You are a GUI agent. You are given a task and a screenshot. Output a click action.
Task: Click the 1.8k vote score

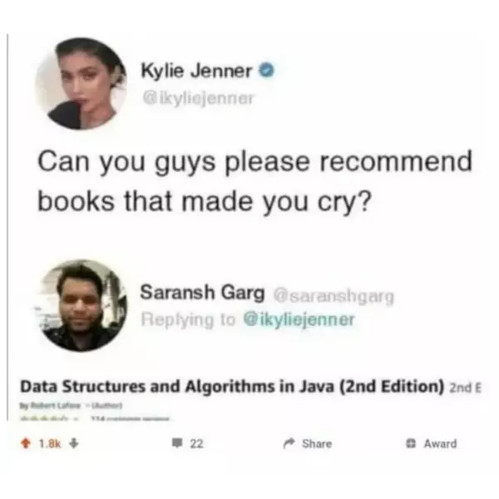point(50,443)
